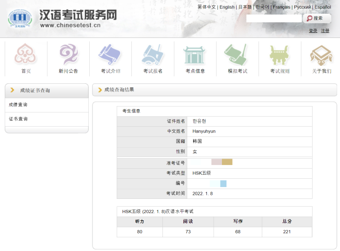Screen dimensions: 340x251
Task: Click the 编号 label
Action: click(x=180, y=183)
